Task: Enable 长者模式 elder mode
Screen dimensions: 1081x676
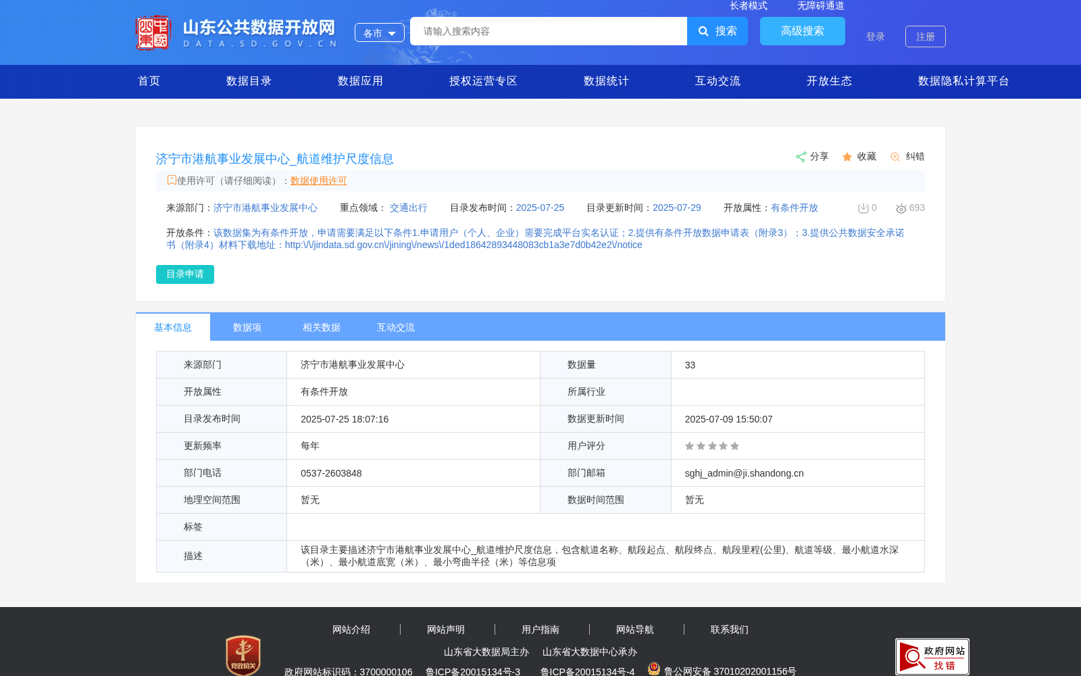Action: [x=749, y=5]
